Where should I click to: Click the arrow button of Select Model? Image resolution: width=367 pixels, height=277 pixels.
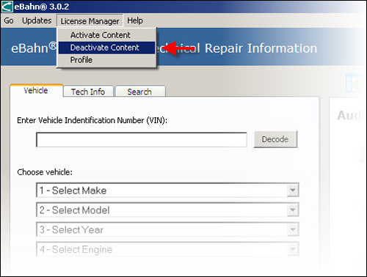pyautogui.click(x=293, y=210)
